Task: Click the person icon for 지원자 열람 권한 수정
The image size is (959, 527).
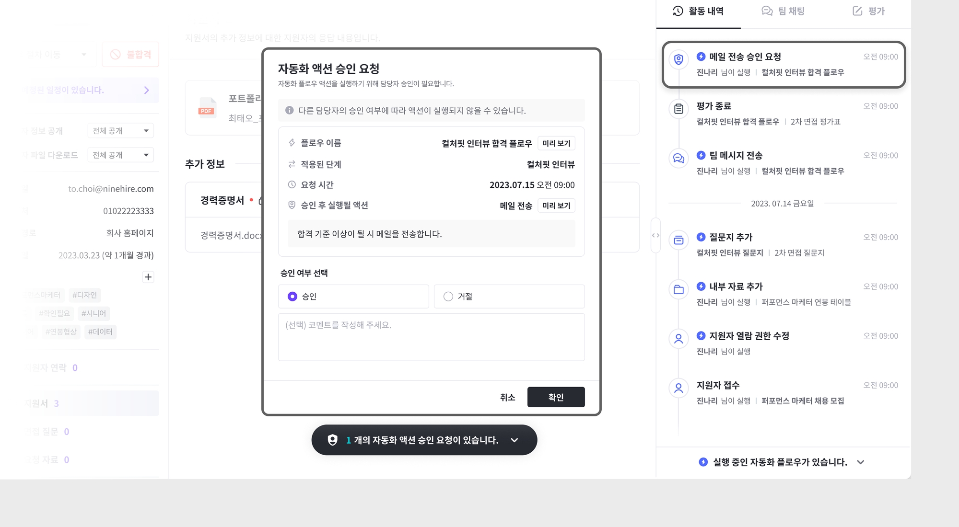Action: click(678, 339)
